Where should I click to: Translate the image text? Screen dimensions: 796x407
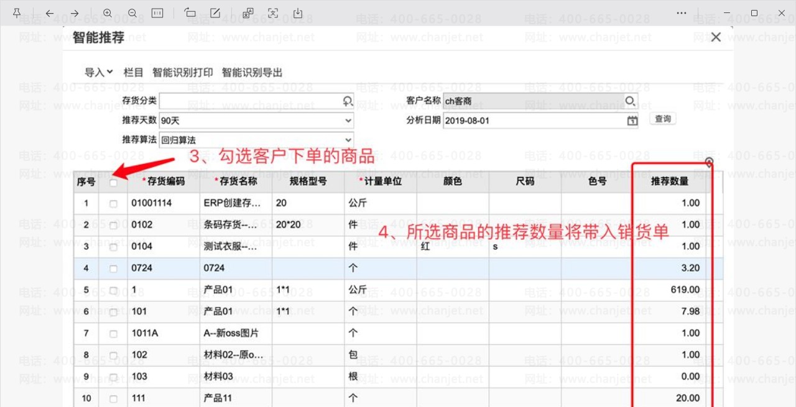(248, 13)
